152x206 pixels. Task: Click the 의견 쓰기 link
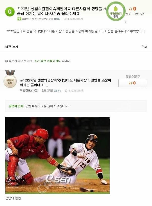(x=12, y=47)
